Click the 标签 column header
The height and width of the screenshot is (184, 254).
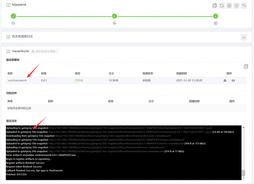[x=44, y=73]
